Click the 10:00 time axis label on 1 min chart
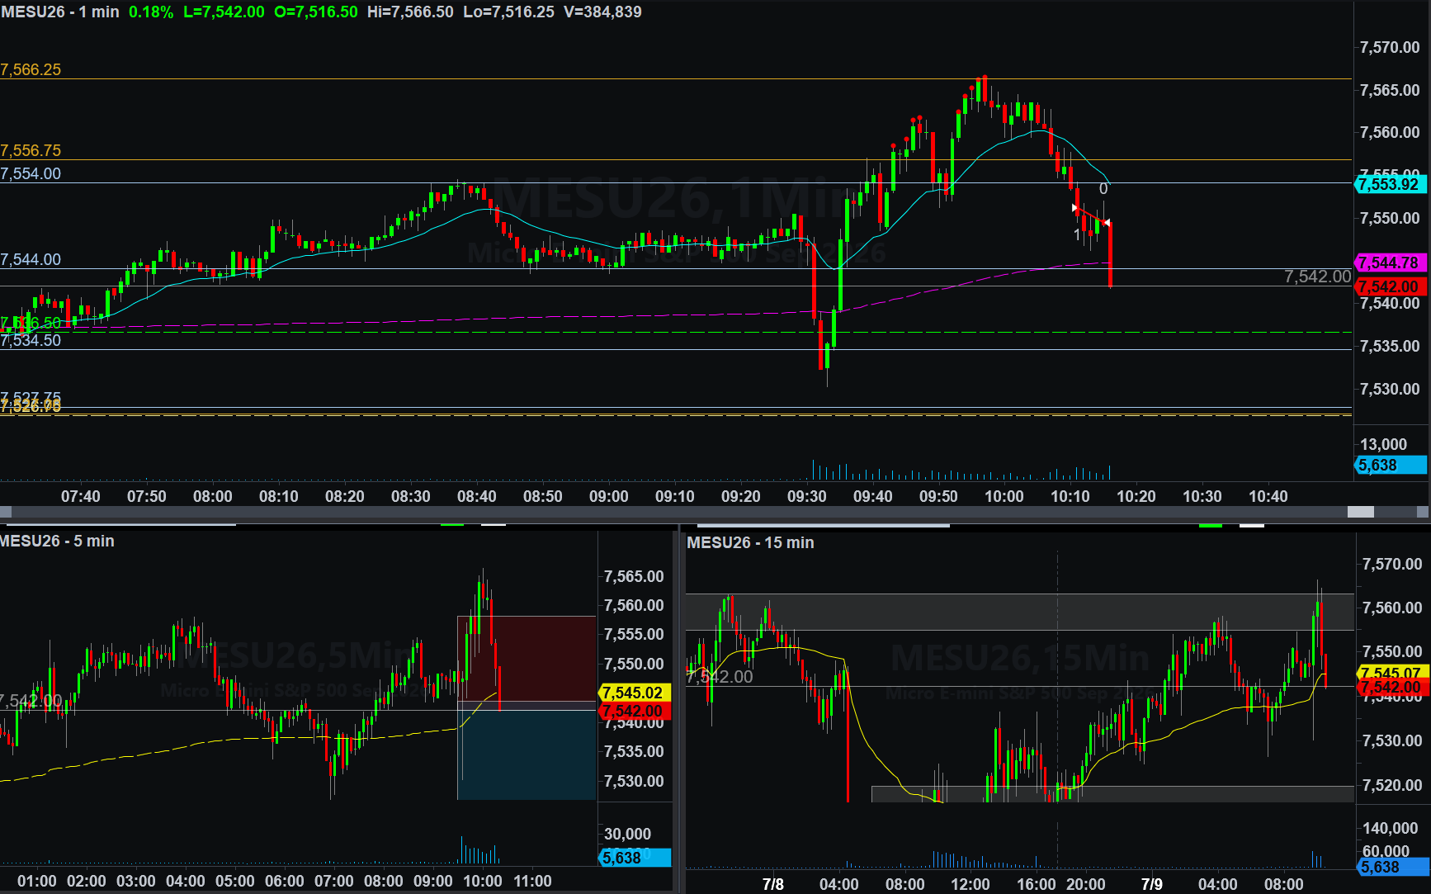The image size is (1431, 894). [x=1004, y=496]
